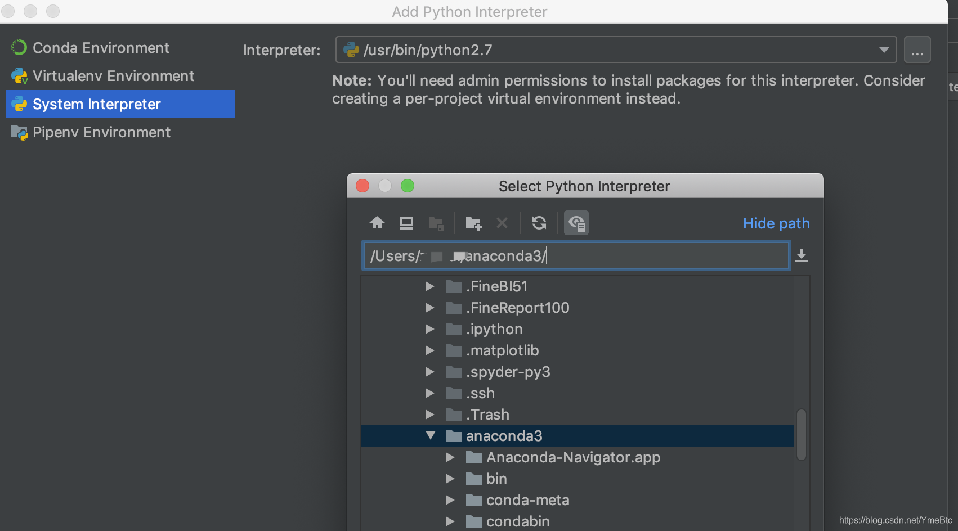Expand .matplotlib folder arrow
The width and height of the screenshot is (958, 531).
429,350
